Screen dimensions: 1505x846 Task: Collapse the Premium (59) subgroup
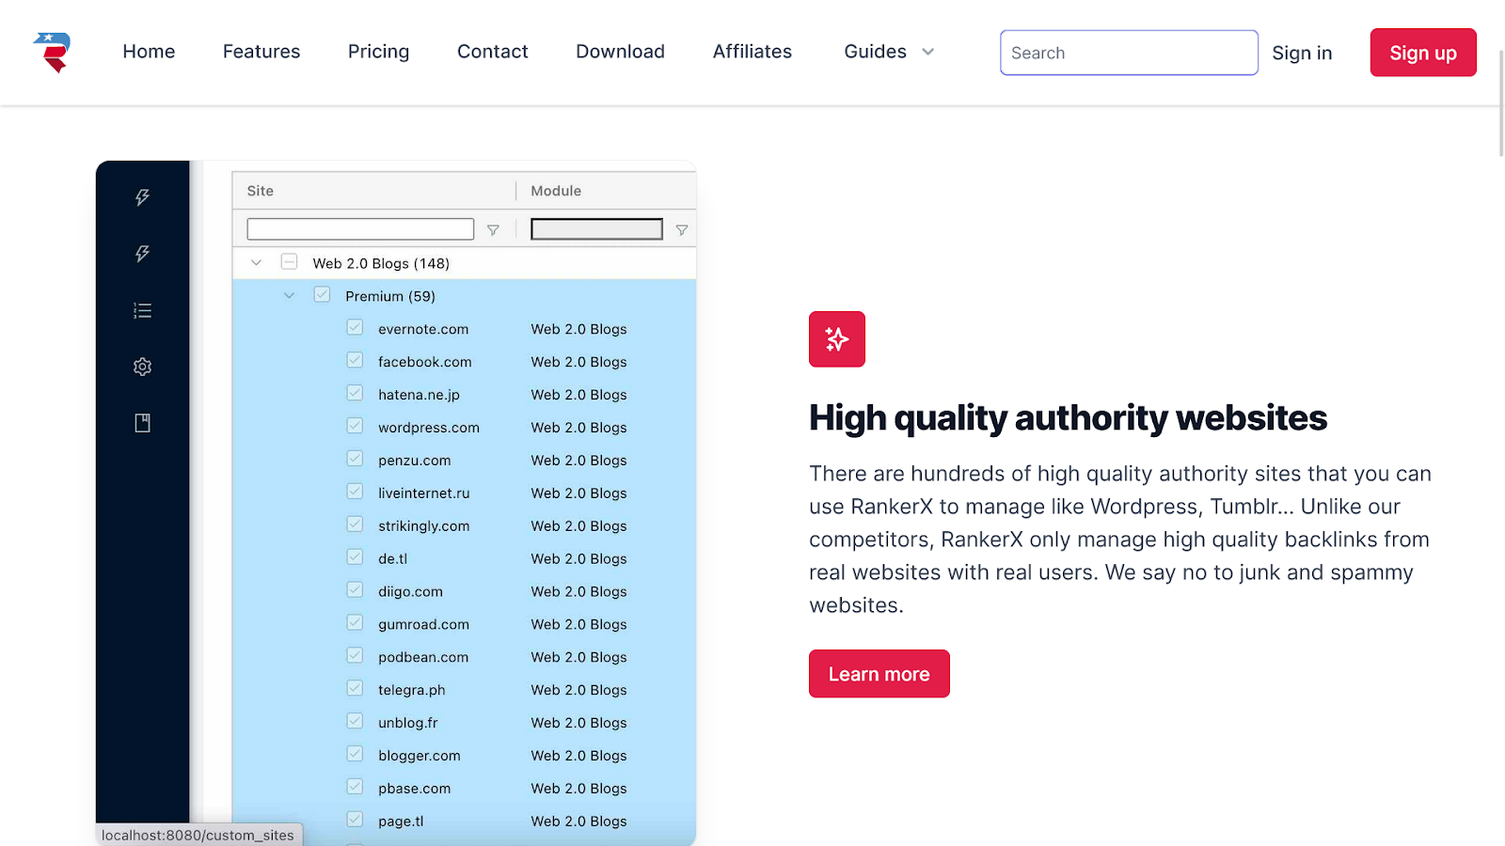tap(289, 296)
